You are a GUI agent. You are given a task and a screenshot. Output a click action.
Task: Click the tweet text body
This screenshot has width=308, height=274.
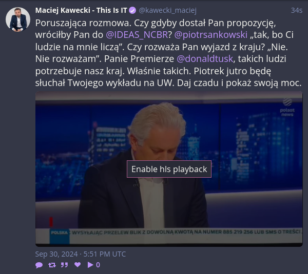(168, 53)
